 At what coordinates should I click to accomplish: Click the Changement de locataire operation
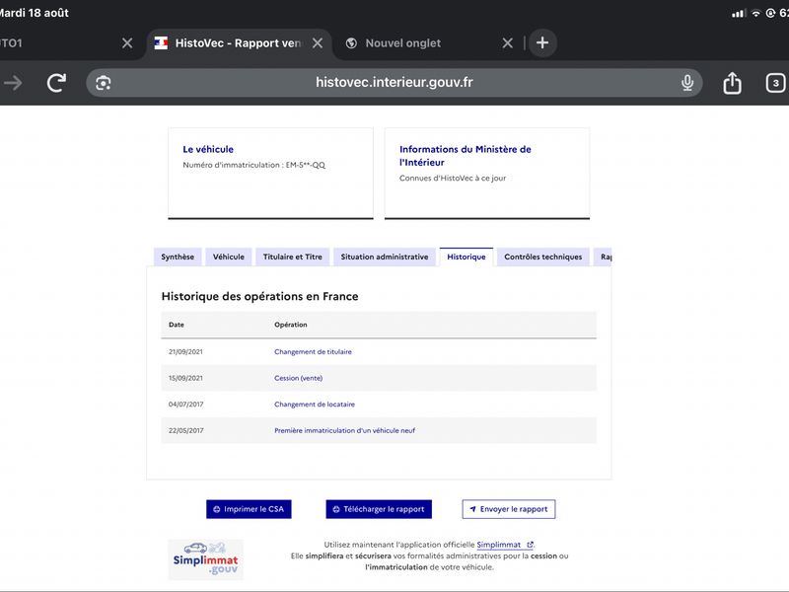[x=315, y=405]
